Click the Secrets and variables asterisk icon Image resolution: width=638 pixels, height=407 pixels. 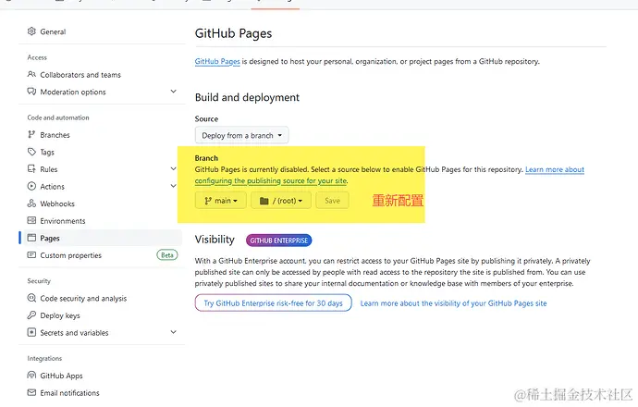tap(31, 332)
